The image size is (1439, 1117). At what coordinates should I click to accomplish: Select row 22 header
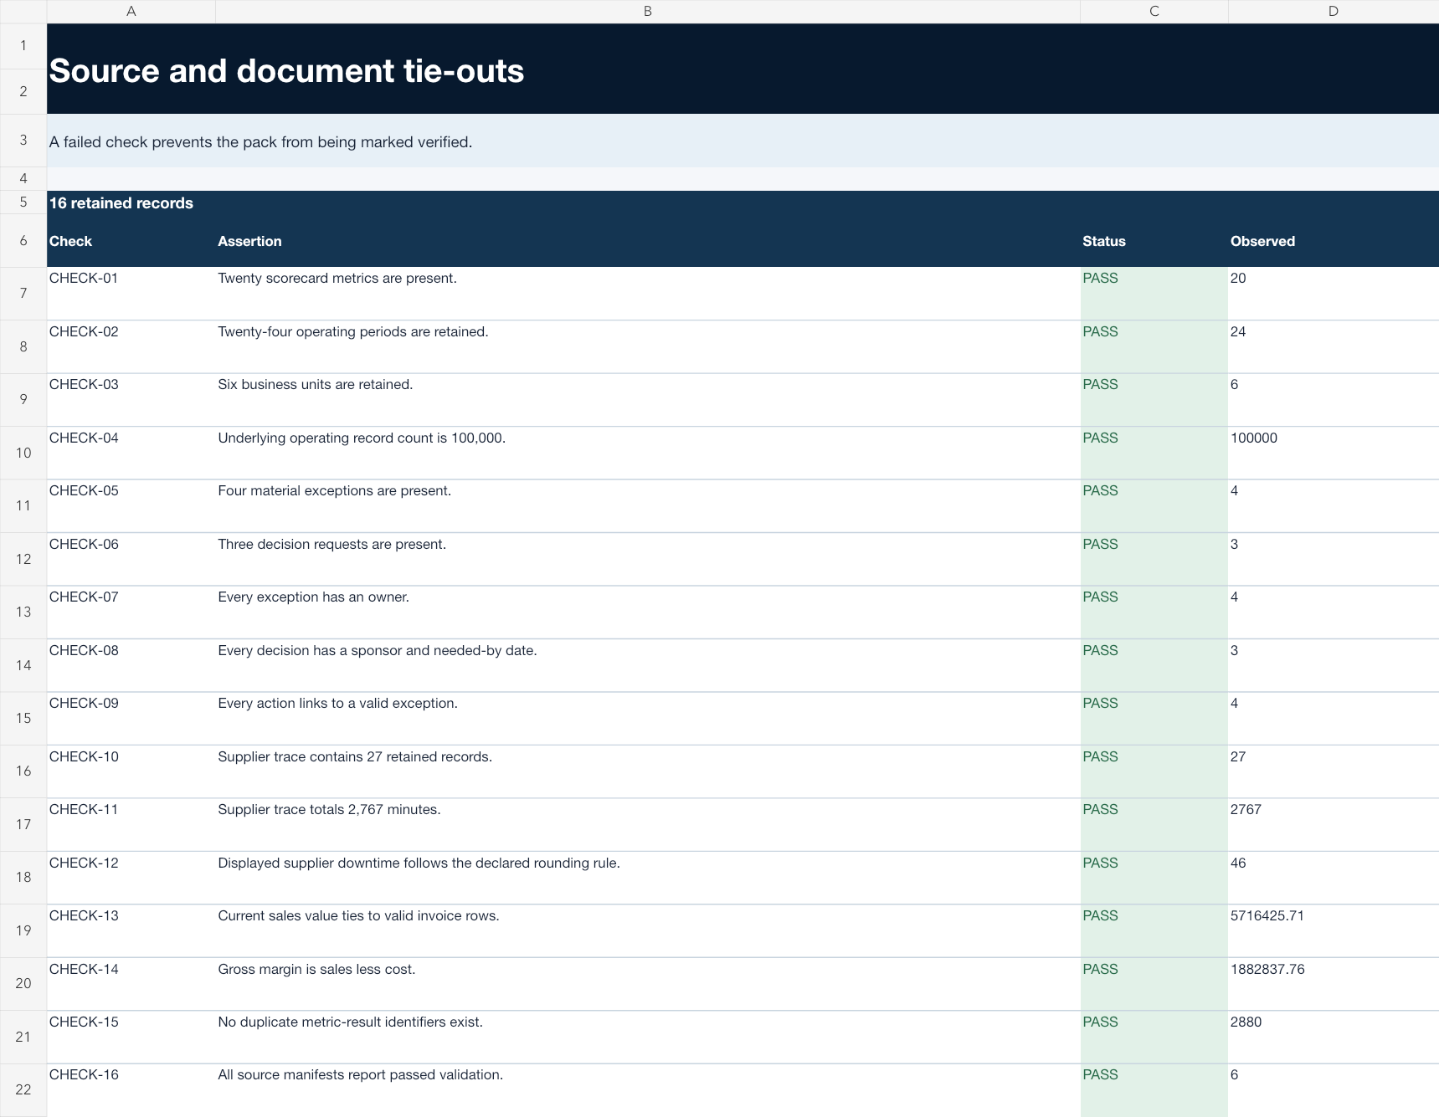[x=23, y=1089]
